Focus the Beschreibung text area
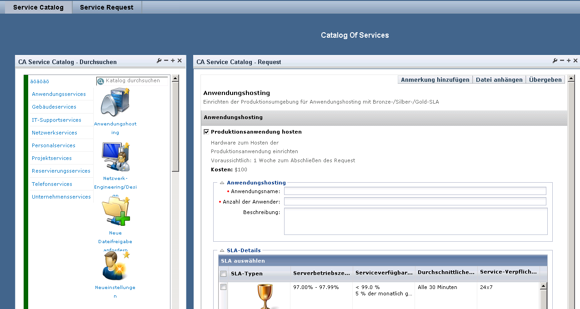 coord(416,221)
